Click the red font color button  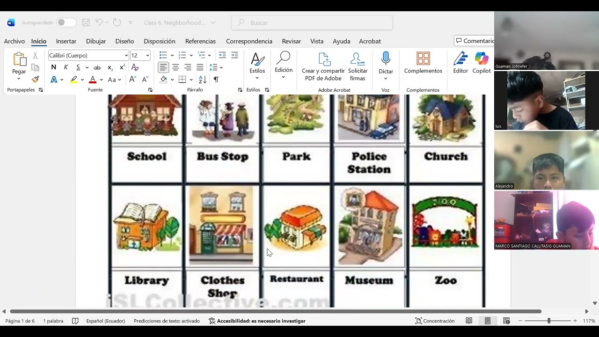click(x=93, y=80)
